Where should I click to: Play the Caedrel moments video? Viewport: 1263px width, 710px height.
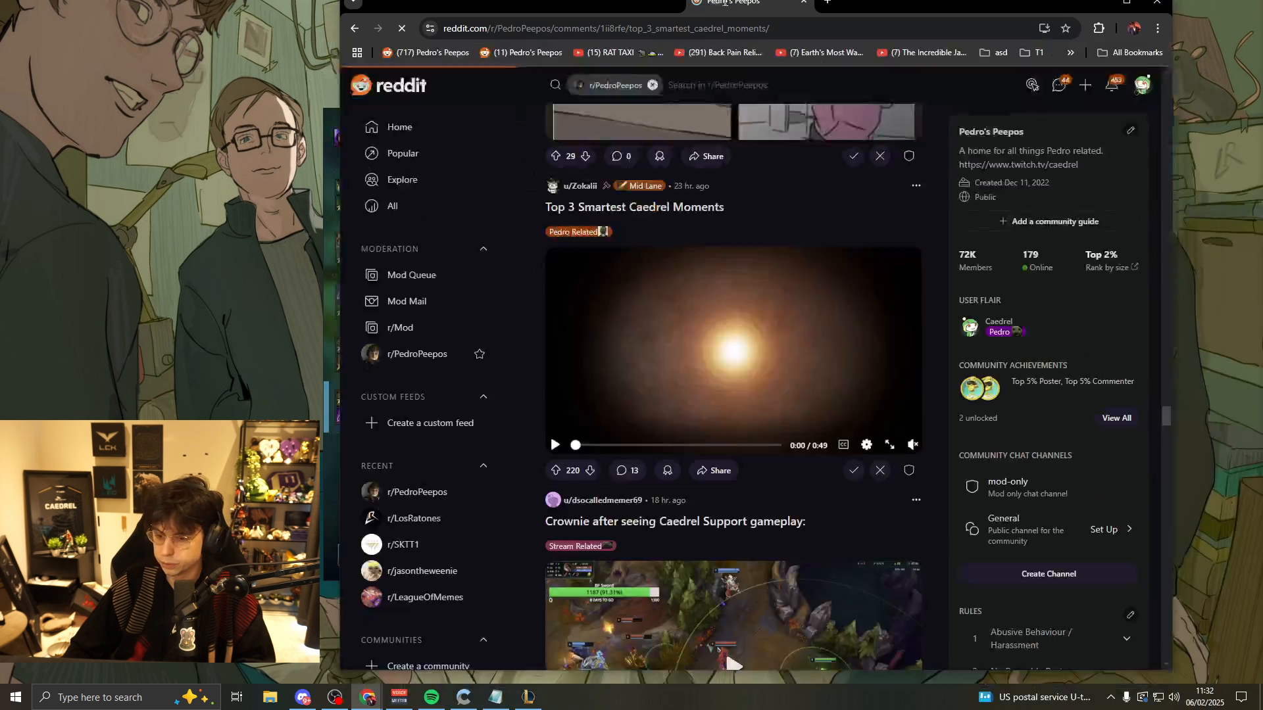[555, 444]
